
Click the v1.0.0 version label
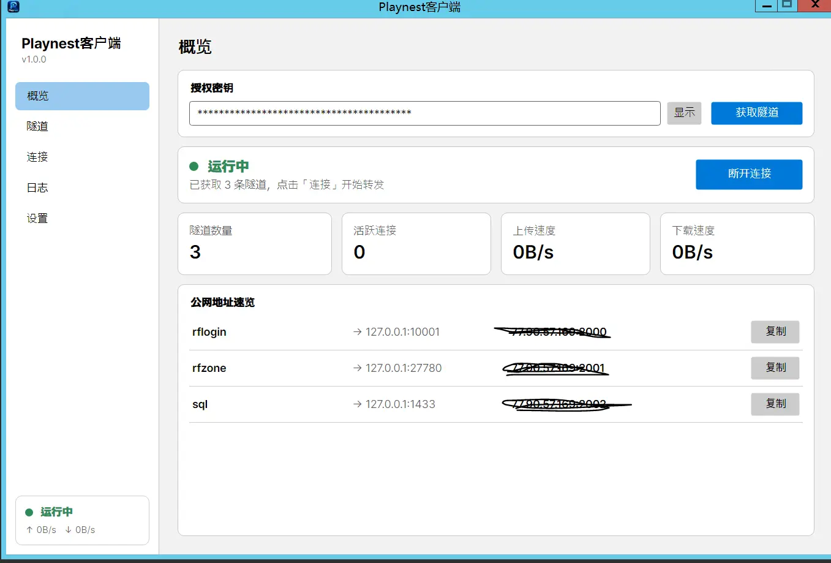coord(34,59)
